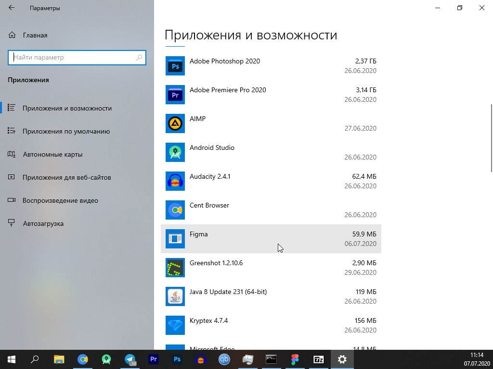Viewport: 493px width, 369px height.
Task: Select the Android Studio entry name
Action: tap(212, 148)
